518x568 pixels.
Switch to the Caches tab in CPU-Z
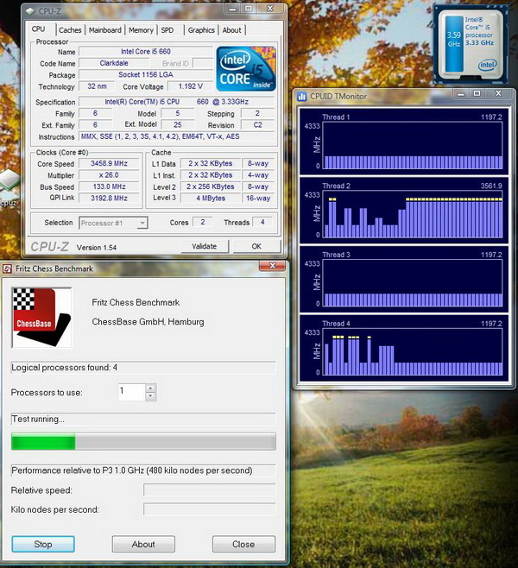70,30
